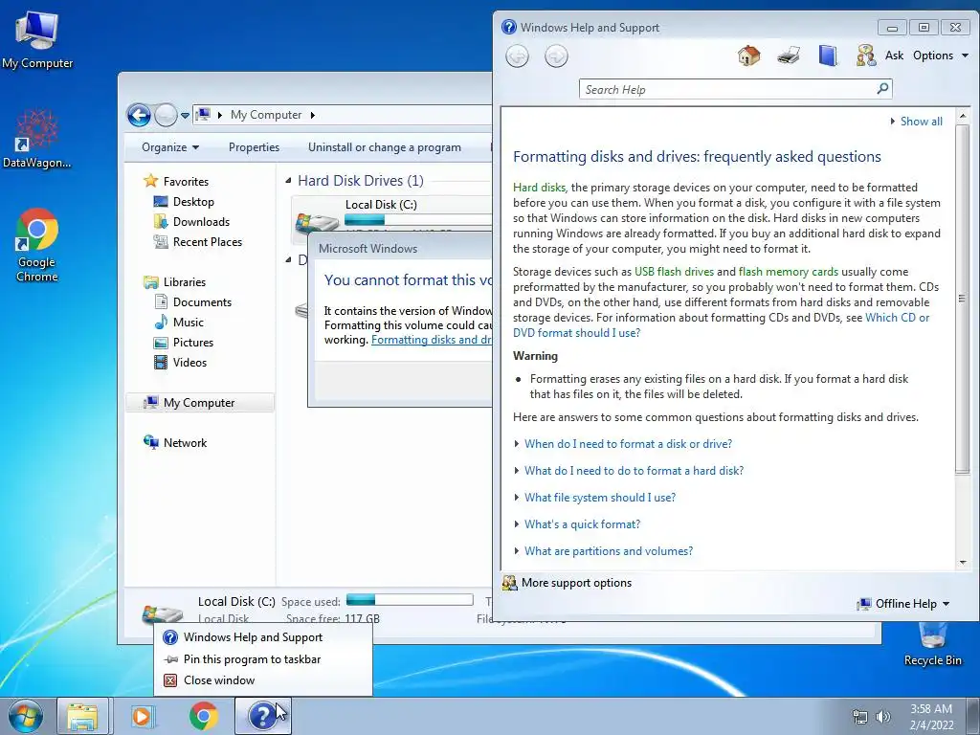Click the Help and Support taskbar button
This screenshot has width=980, height=735.
click(263, 716)
